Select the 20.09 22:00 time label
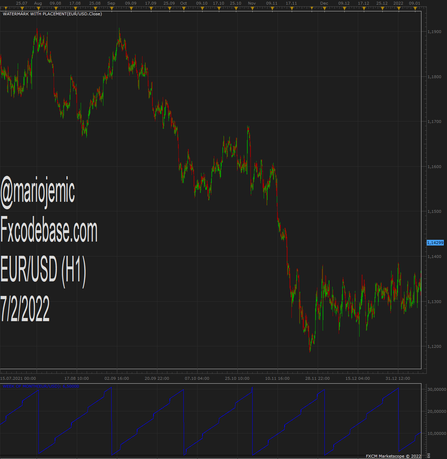 (x=157, y=378)
